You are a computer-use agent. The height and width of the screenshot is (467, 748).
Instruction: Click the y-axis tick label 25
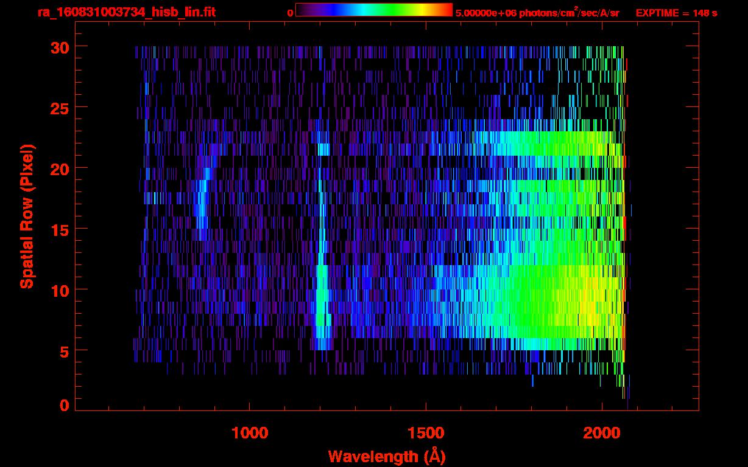pos(60,108)
